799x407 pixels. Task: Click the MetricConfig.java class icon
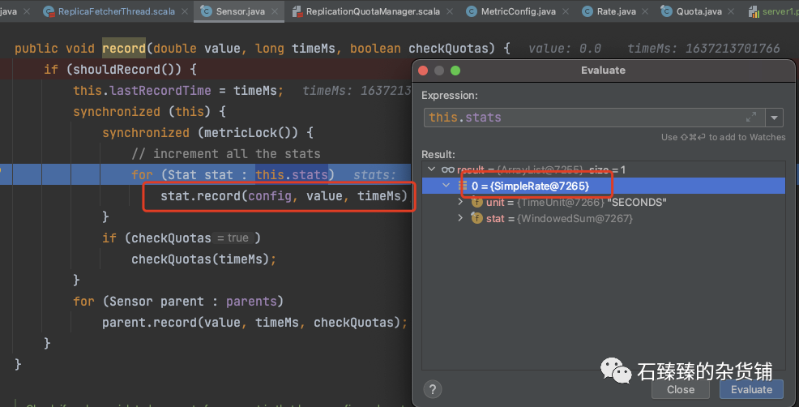pos(472,11)
